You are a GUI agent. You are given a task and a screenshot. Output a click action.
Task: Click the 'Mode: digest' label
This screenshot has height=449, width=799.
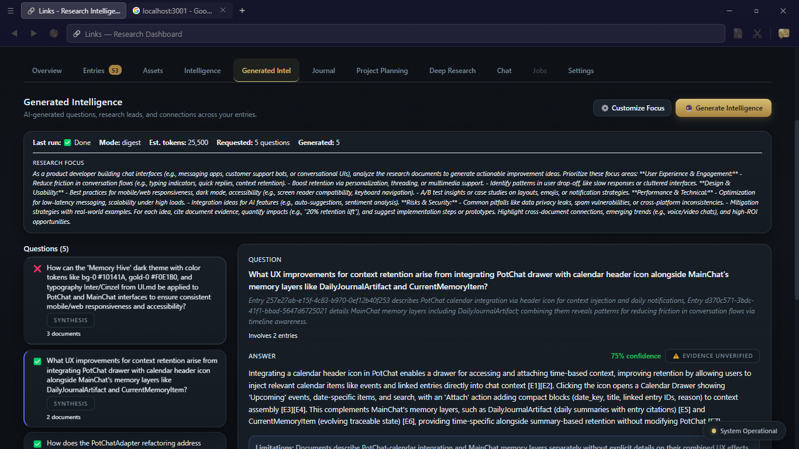[x=120, y=143]
